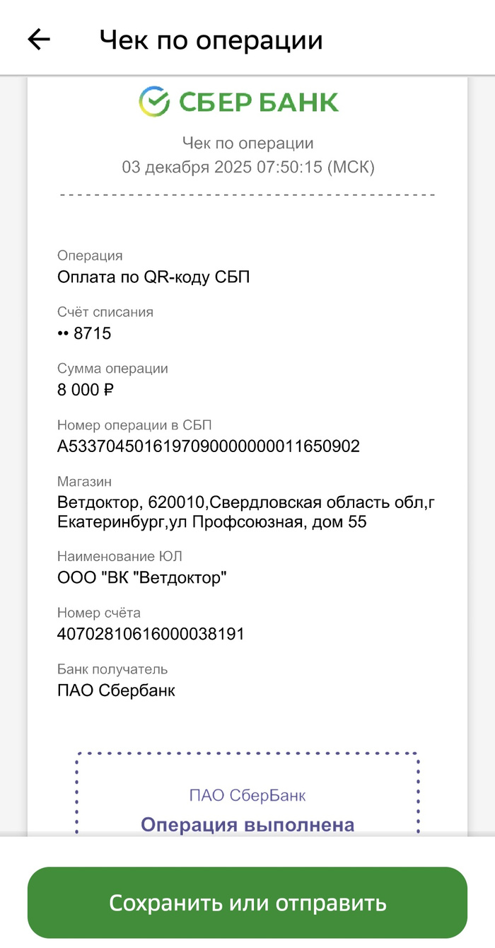Select the "Банк получатель" field label
The image size is (495, 948).
[112, 669]
